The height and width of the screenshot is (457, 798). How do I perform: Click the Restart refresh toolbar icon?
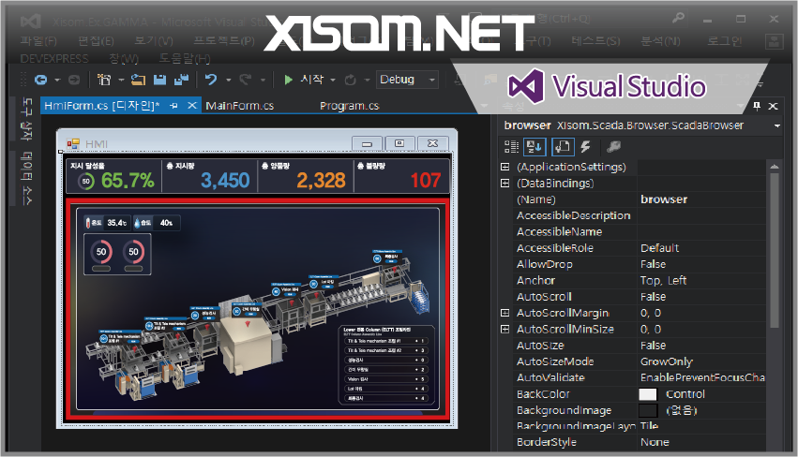coord(350,80)
